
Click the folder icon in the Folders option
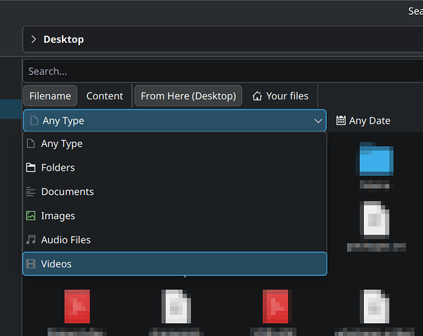pos(30,167)
